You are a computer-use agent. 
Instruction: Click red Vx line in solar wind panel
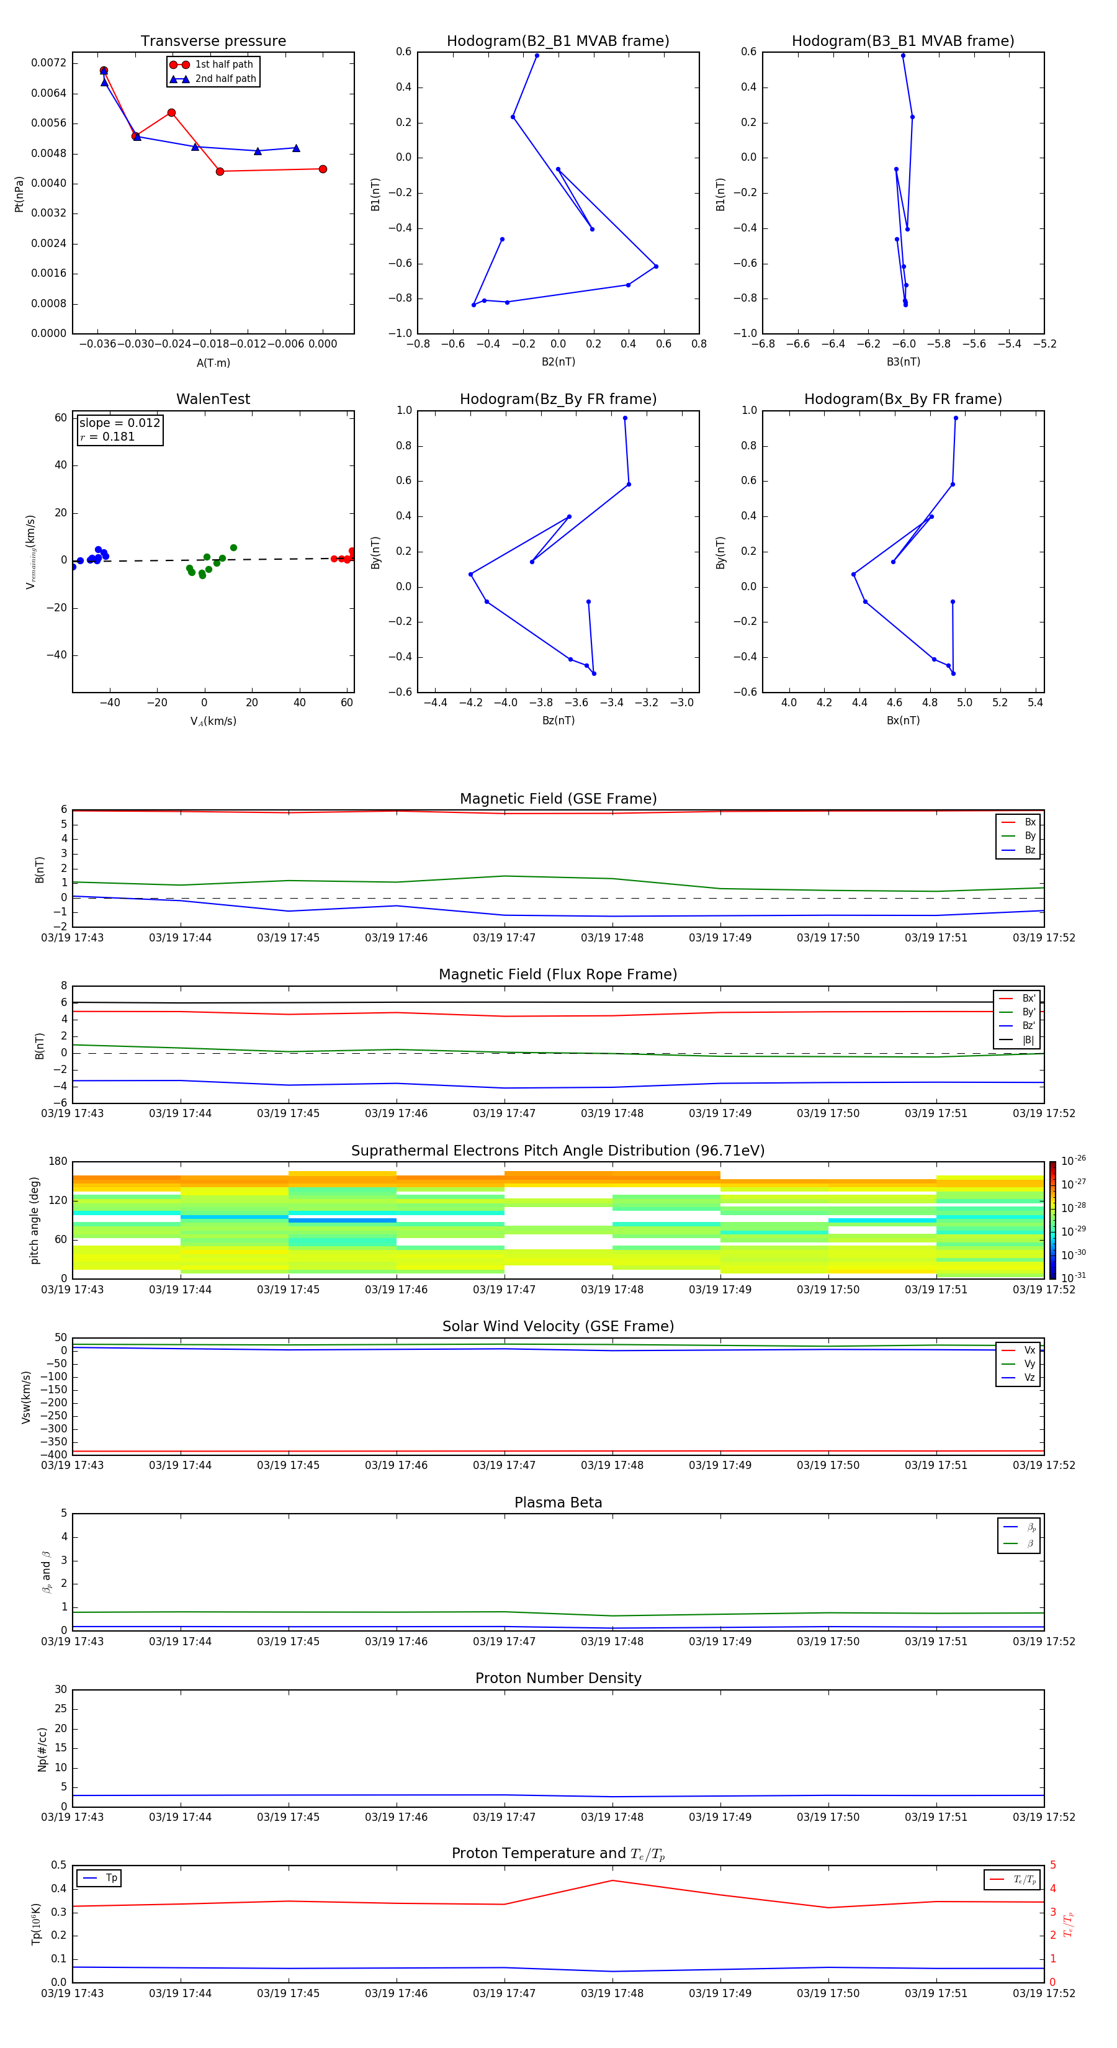(558, 1452)
